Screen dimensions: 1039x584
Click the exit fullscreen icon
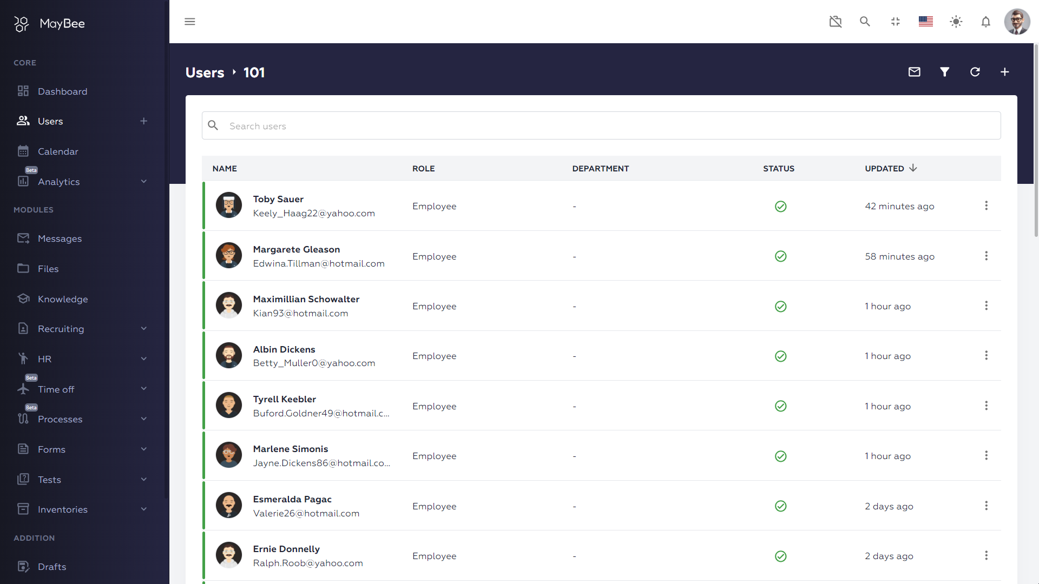[x=896, y=22]
